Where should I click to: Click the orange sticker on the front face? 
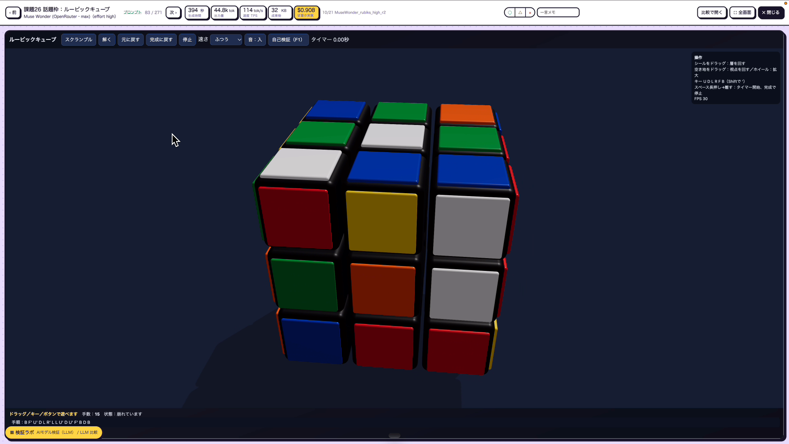pyautogui.click(x=383, y=290)
